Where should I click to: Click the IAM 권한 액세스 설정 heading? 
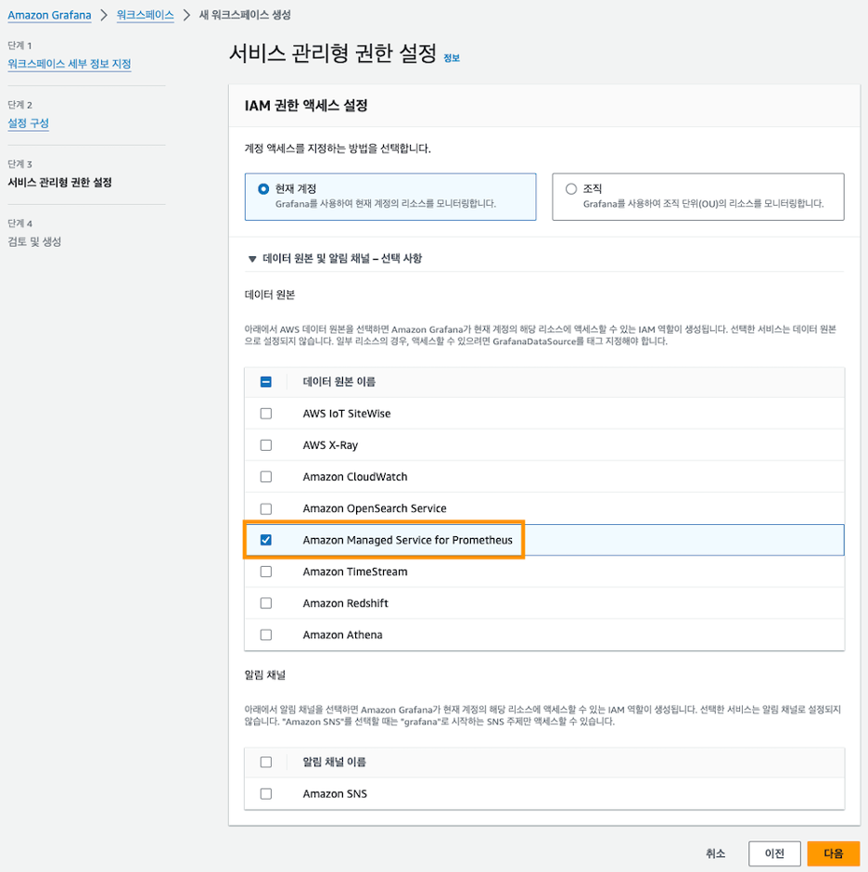point(306,106)
